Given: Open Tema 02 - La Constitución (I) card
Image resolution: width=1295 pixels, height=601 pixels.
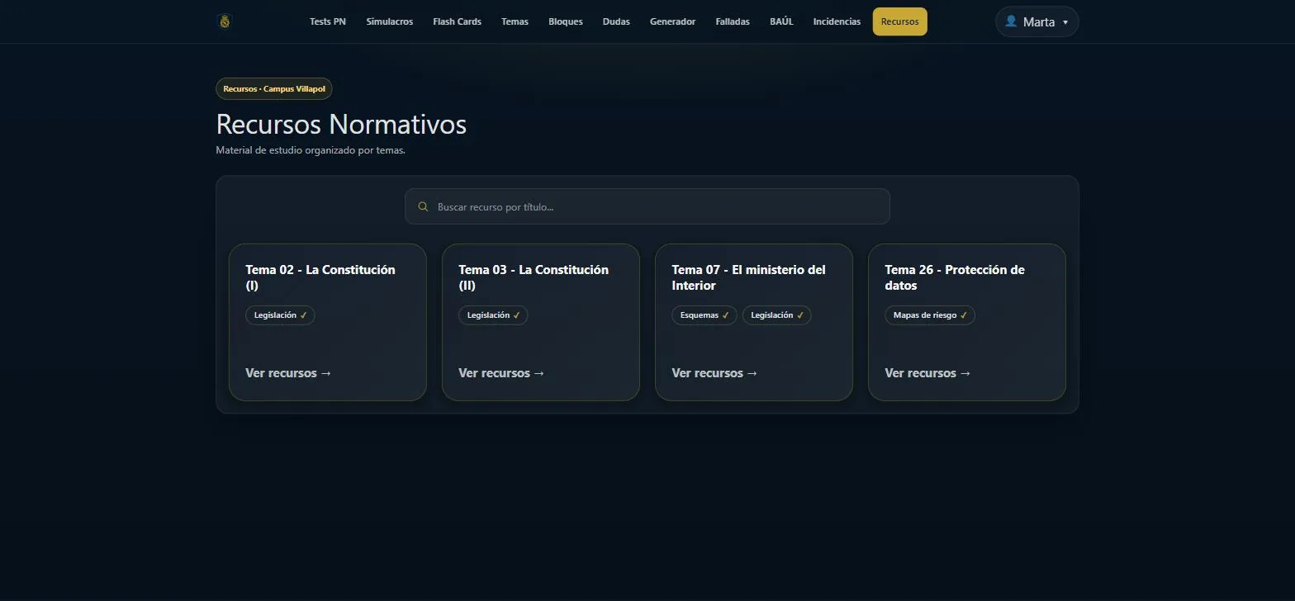Looking at the screenshot, I should pos(328,322).
